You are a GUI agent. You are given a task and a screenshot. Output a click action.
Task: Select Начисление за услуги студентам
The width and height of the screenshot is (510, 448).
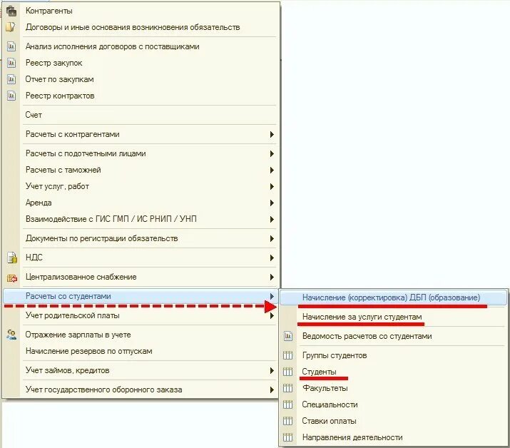pyautogui.click(x=394, y=317)
